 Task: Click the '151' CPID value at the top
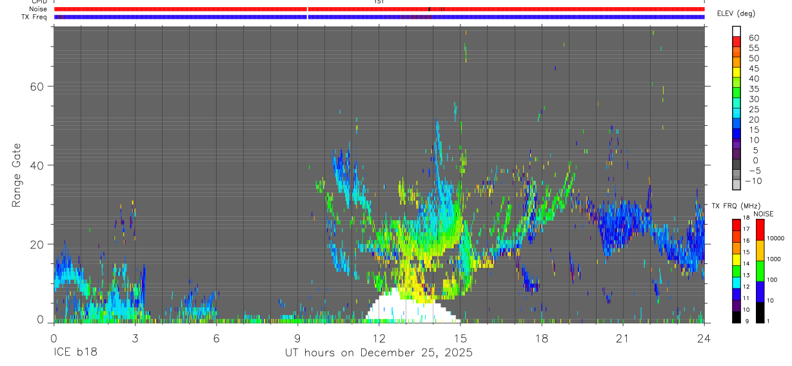click(x=379, y=2)
